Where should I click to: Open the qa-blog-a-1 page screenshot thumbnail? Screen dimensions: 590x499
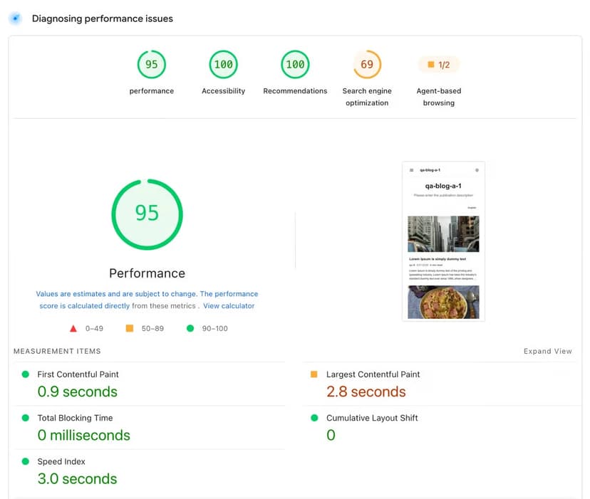[443, 241]
